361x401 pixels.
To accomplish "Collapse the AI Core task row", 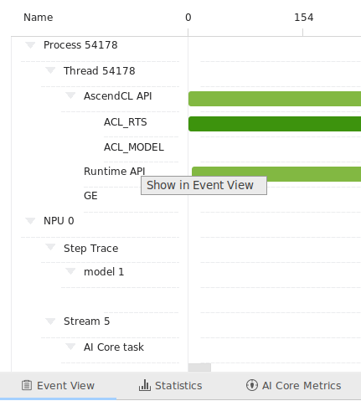I will (x=70, y=347).
